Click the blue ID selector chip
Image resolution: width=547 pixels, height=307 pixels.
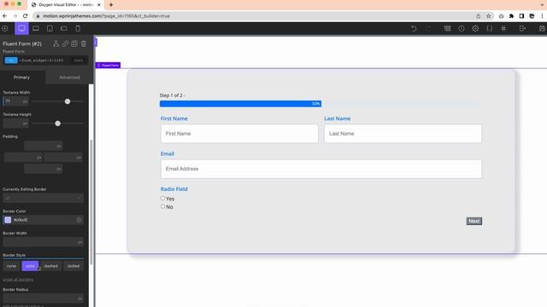(x=11, y=61)
